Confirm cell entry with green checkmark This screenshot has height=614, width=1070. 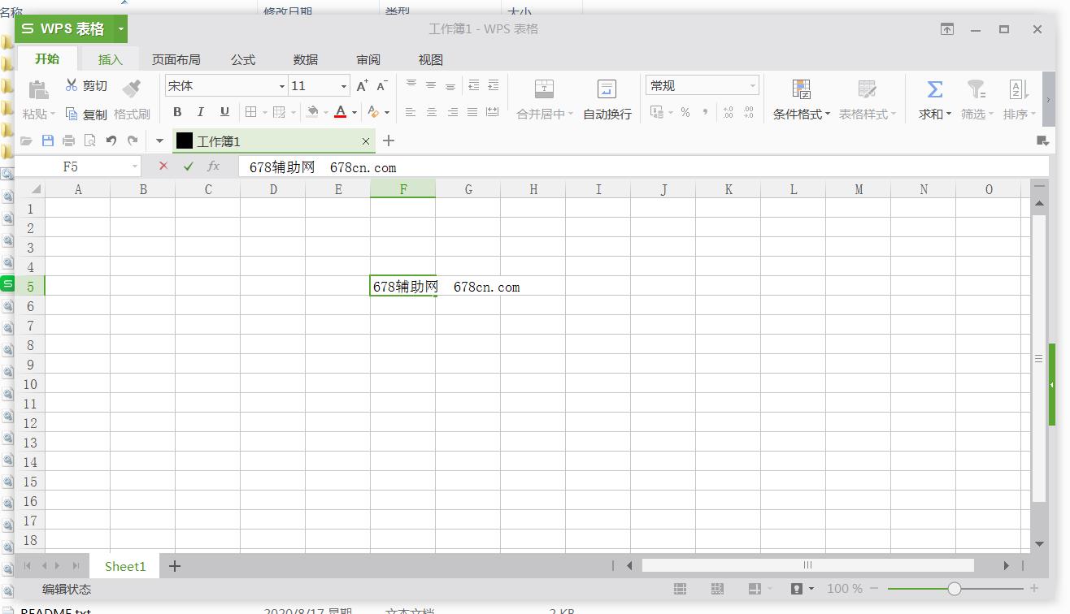[x=189, y=166]
